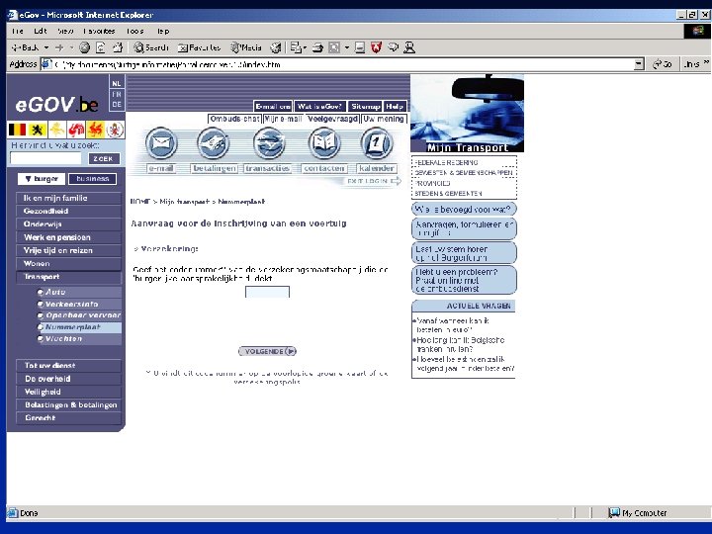712x534 pixels.
Task: Click the red shield toolbar icon
Action: coord(376,47)
